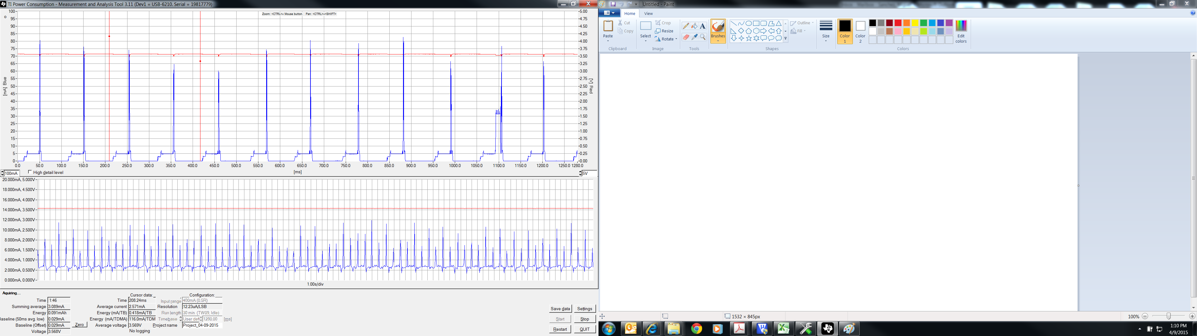
Task: Click the zoom in plus button in Paint
Action: pos(1192,316)
